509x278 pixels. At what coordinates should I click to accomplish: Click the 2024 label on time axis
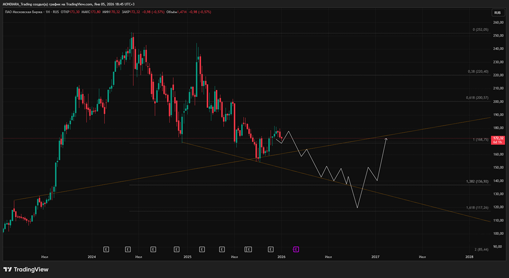pyautogui.click(x=92, y=257)
